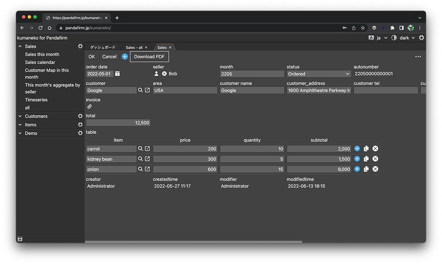Attach an invoice file with paperclip icon

(x=89, y=107)
